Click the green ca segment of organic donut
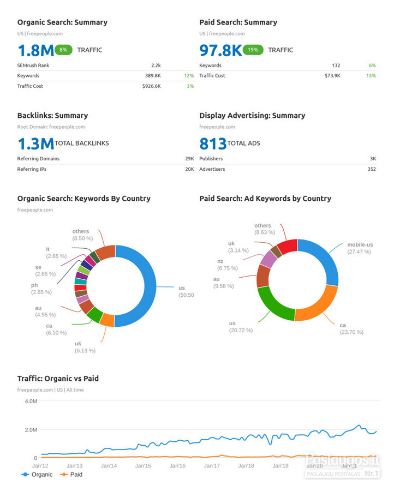 95,314
